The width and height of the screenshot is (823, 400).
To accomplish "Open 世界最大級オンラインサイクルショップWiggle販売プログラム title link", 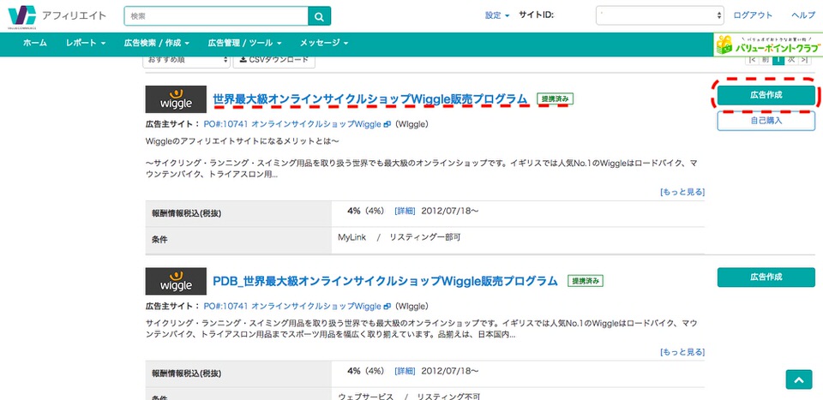I will click(370, 99).
